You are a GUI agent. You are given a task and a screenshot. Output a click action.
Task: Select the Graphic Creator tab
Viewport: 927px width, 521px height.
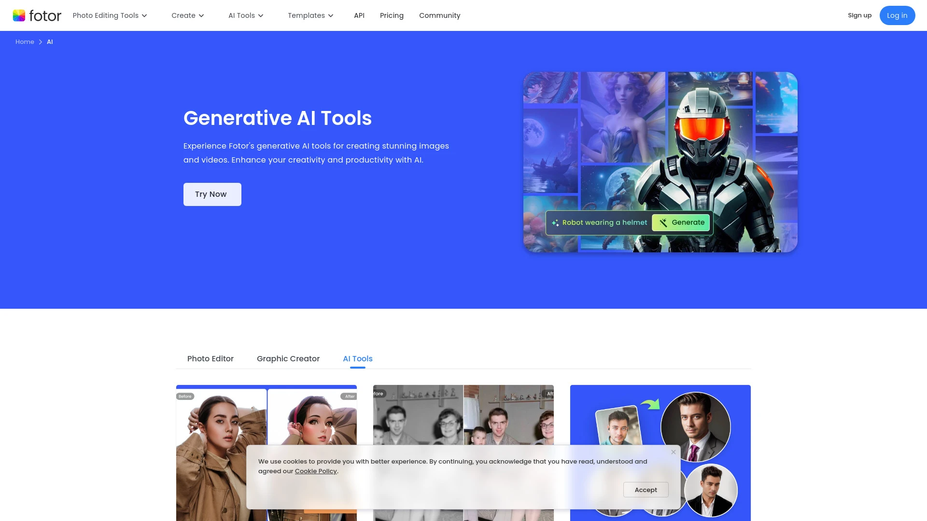click(288, 358)
